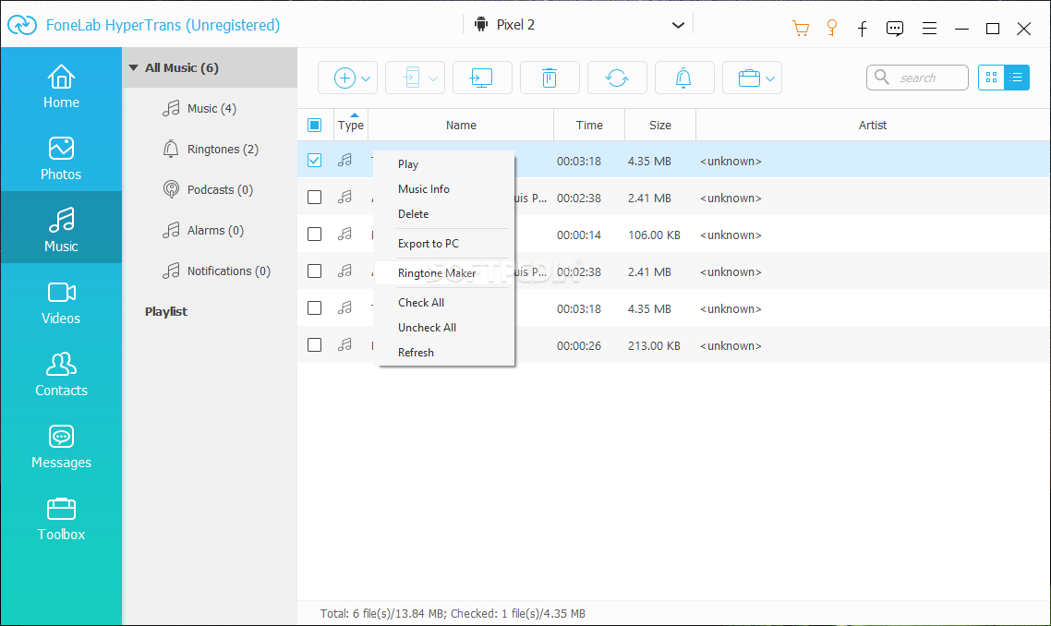Click the add music plus button
This screenshot has height=626, width=1051.
344,78
